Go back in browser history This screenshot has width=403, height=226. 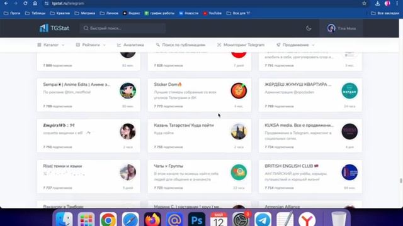coord(6,3)
